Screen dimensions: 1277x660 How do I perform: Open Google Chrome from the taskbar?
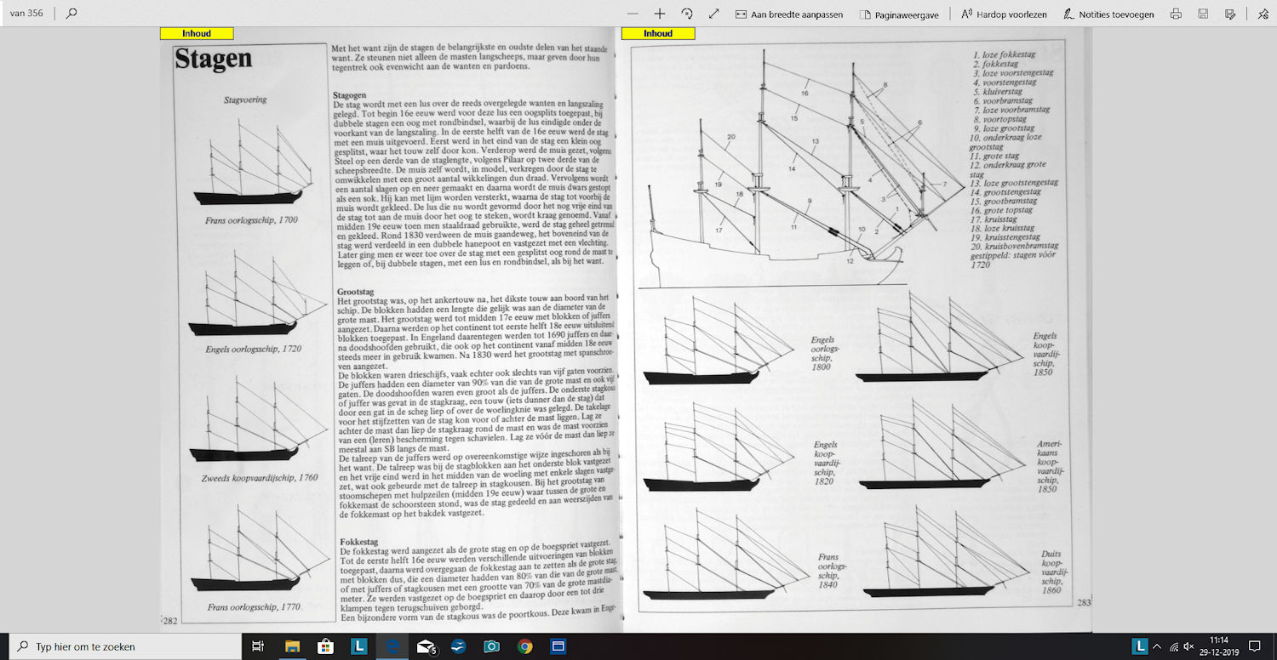(x=524, y=646)
